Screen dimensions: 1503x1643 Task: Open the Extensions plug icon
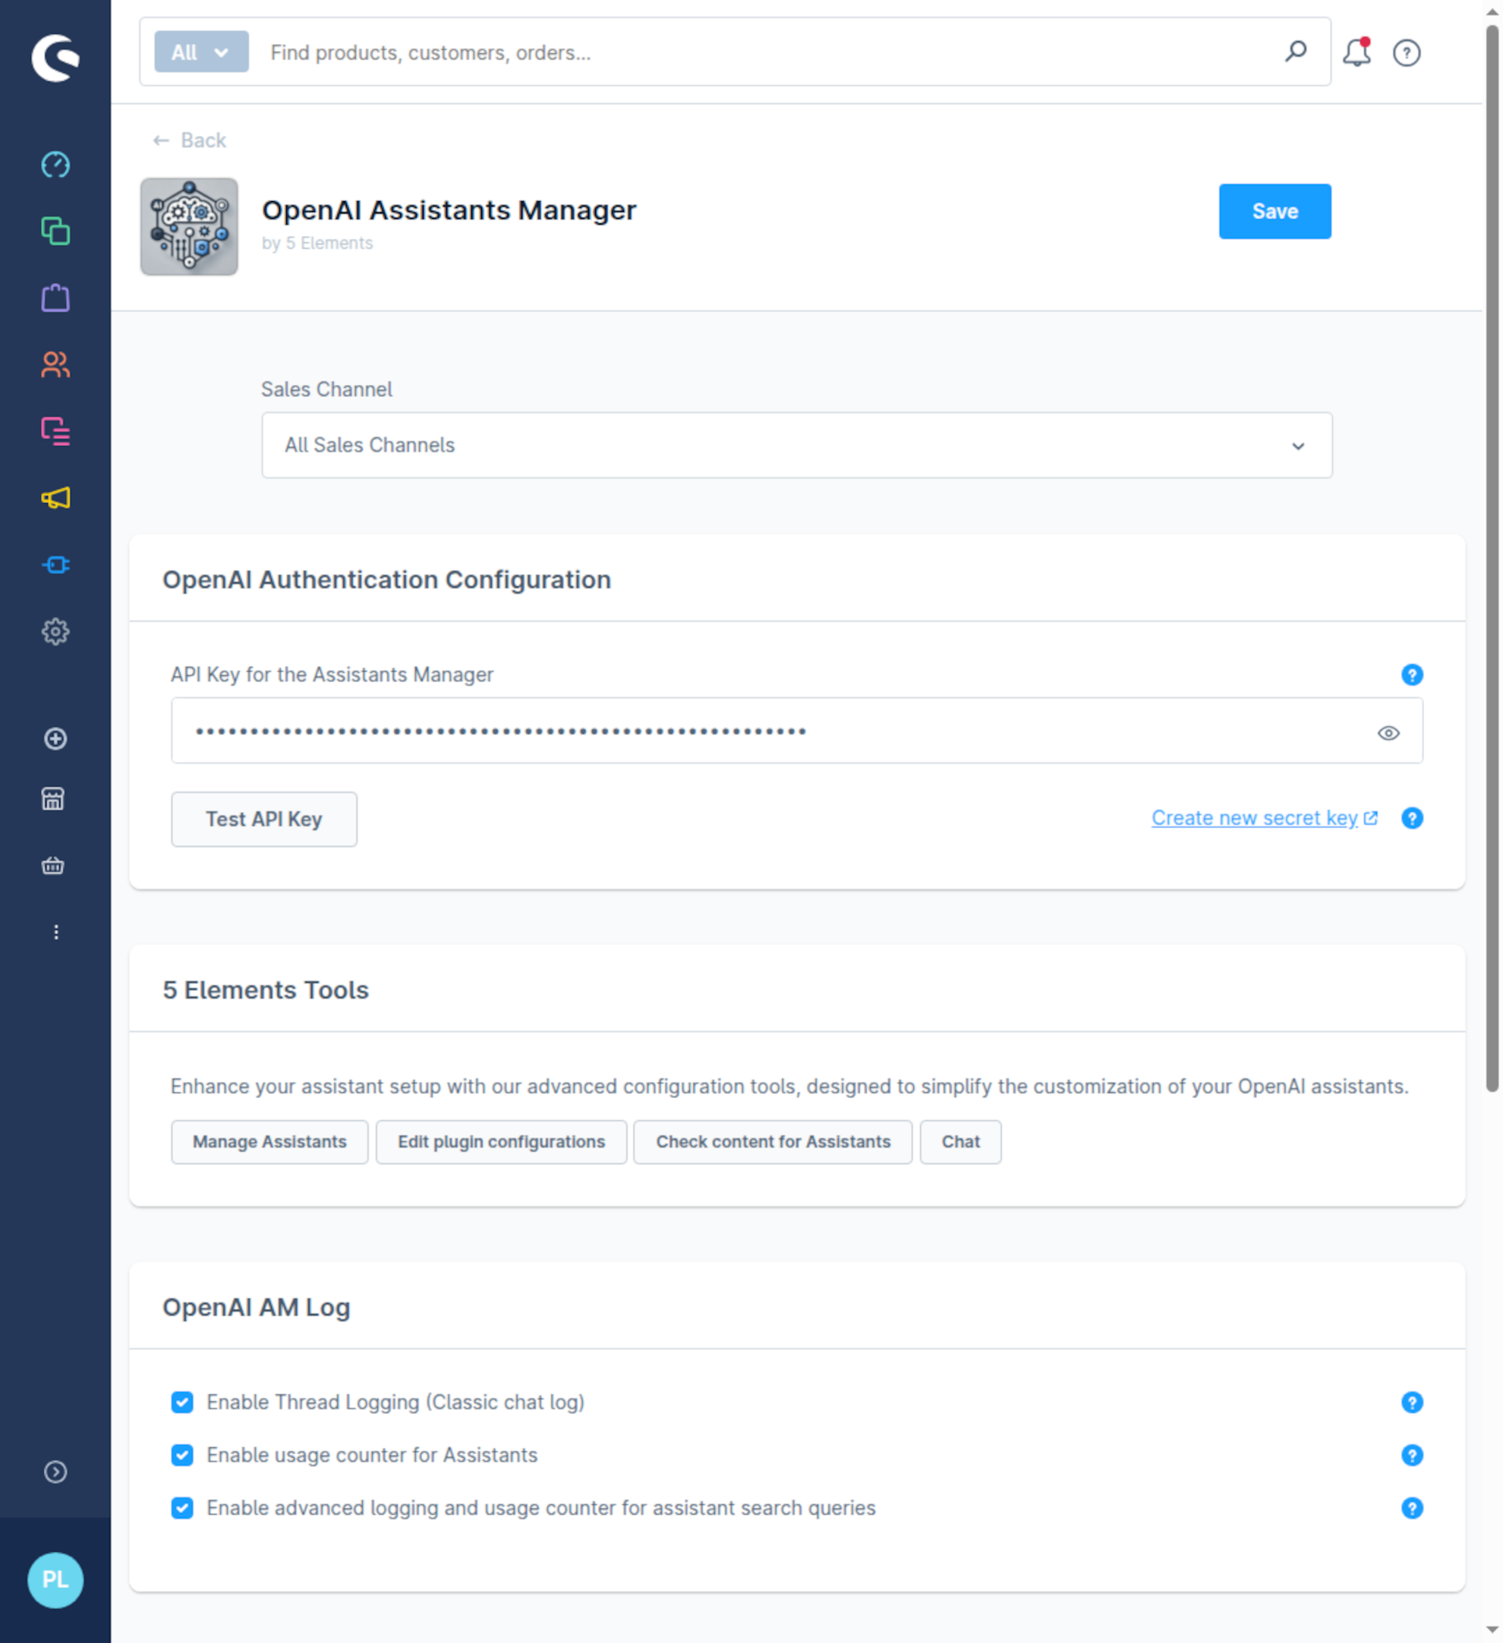(55, 565)
